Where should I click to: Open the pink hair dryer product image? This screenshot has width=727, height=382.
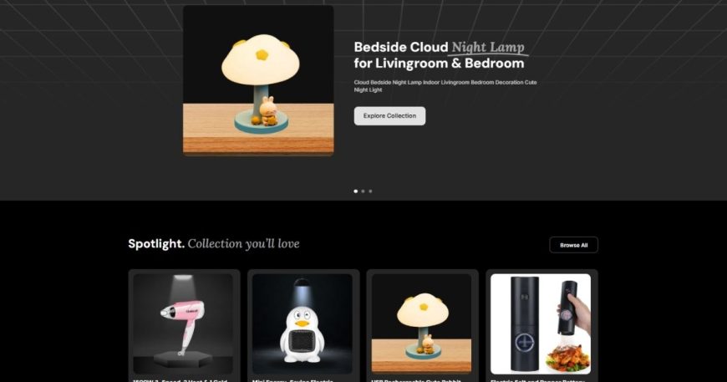point(183,323)
